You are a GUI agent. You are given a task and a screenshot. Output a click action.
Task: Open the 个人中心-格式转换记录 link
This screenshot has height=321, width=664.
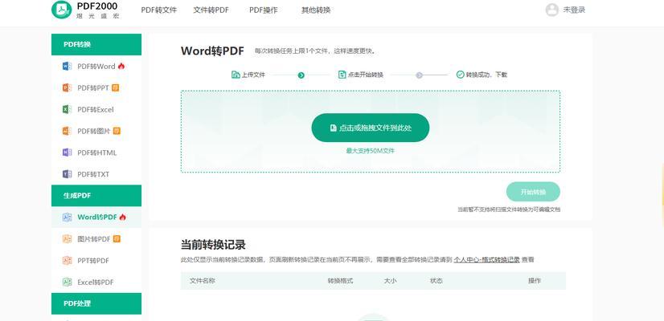[x=486, y=260]
